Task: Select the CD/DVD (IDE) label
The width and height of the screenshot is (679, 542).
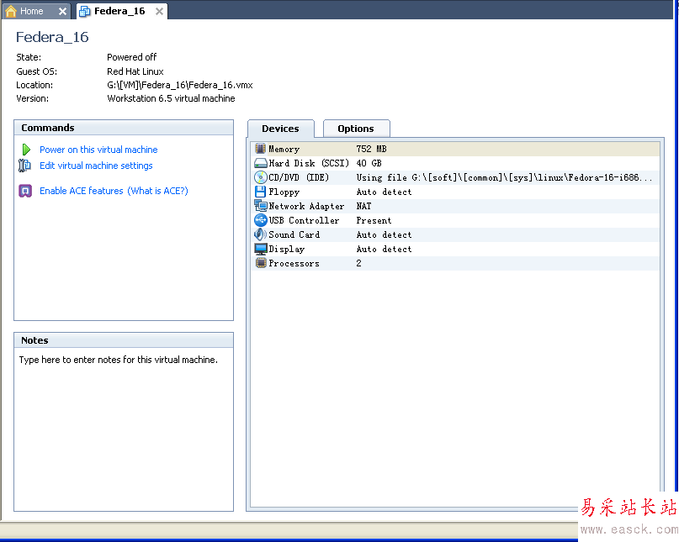Action: (299, 177)
